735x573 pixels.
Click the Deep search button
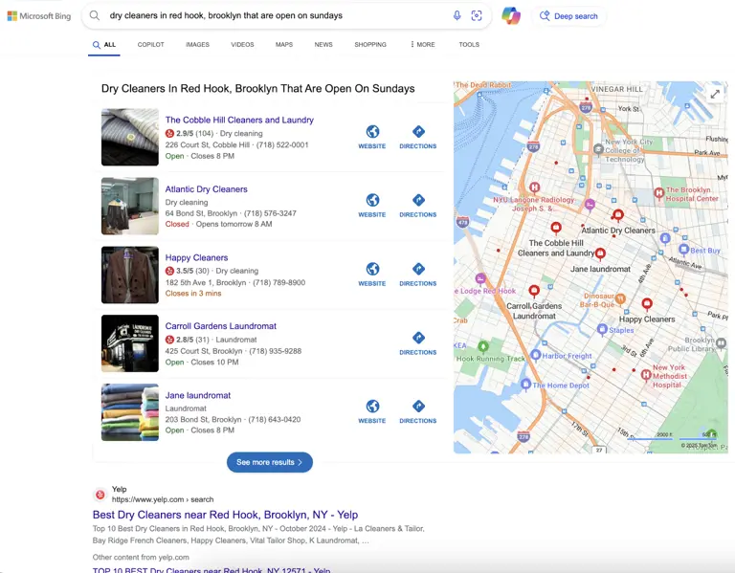(568, 16)
